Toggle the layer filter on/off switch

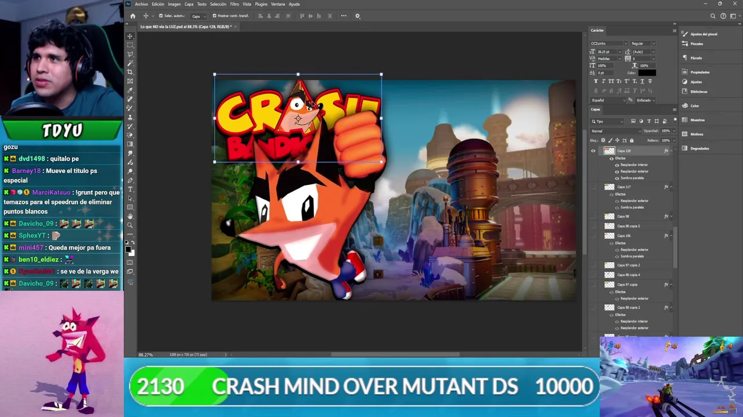tap(675, 120)
